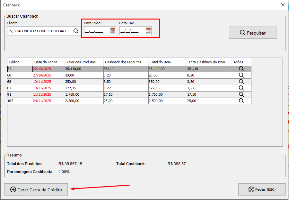View details of sale code 60
The height and width of the screenshot is (200, 289).
point(241,75)
